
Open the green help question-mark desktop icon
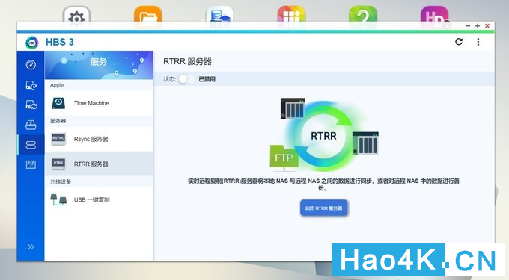(x=363, y=16)
